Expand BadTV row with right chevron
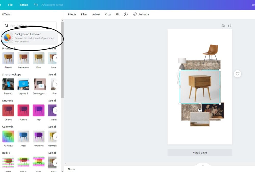 pyautogui.click(x=56, y=163)
